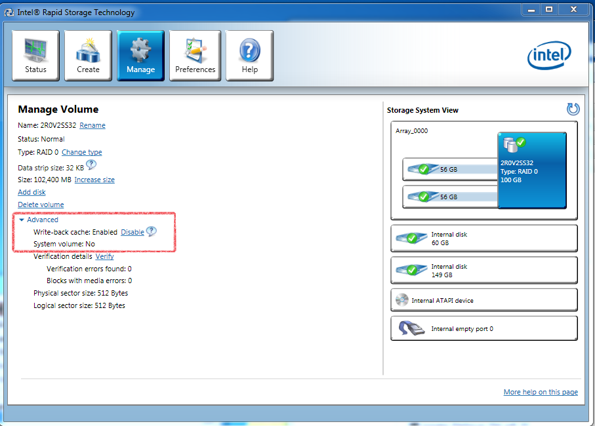595x426 pixels.
Task: Click Blocks with media errors: 0 text
Action: [x=89, y=281]
